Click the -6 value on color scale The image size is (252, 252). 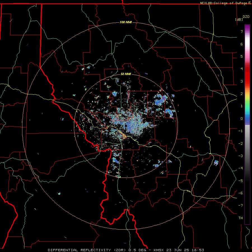pos(241,193)
